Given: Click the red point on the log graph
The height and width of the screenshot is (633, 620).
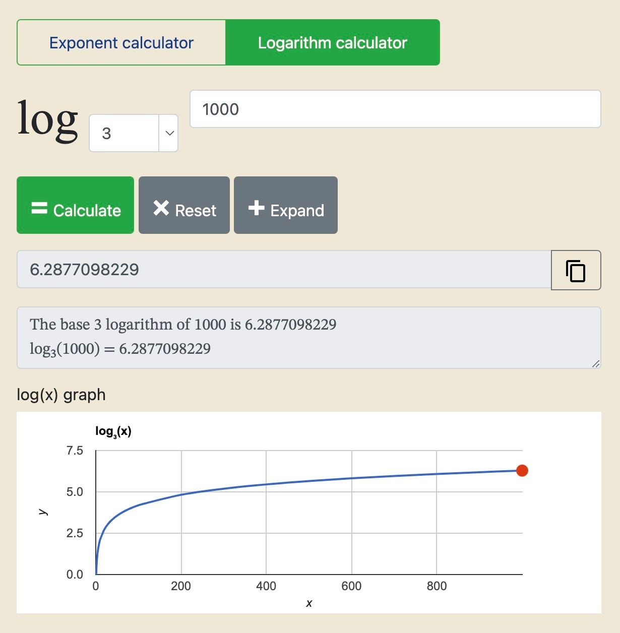Looking at the screenshot, I should [x=522, y=470].
